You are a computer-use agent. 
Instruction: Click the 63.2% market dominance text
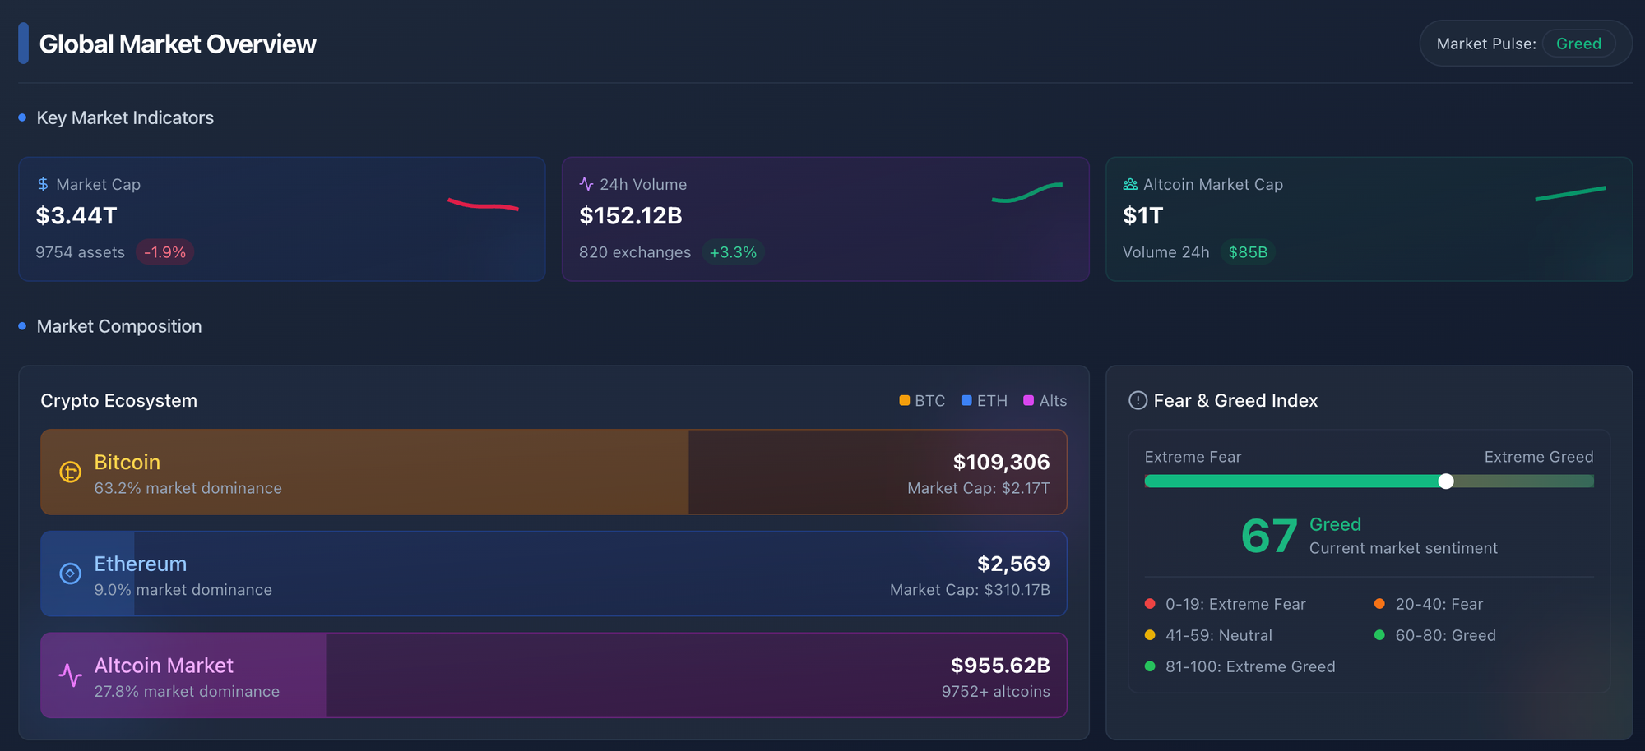tap(188, 488)
